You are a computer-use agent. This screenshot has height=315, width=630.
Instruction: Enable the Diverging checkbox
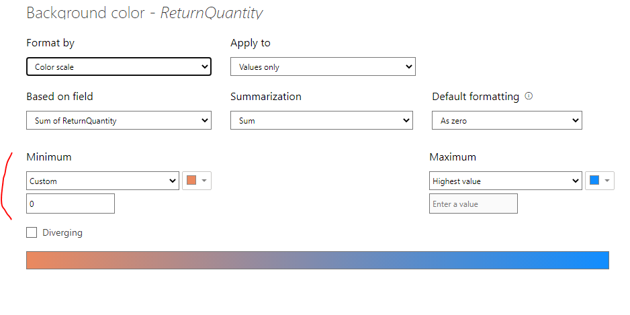(32, 232)
